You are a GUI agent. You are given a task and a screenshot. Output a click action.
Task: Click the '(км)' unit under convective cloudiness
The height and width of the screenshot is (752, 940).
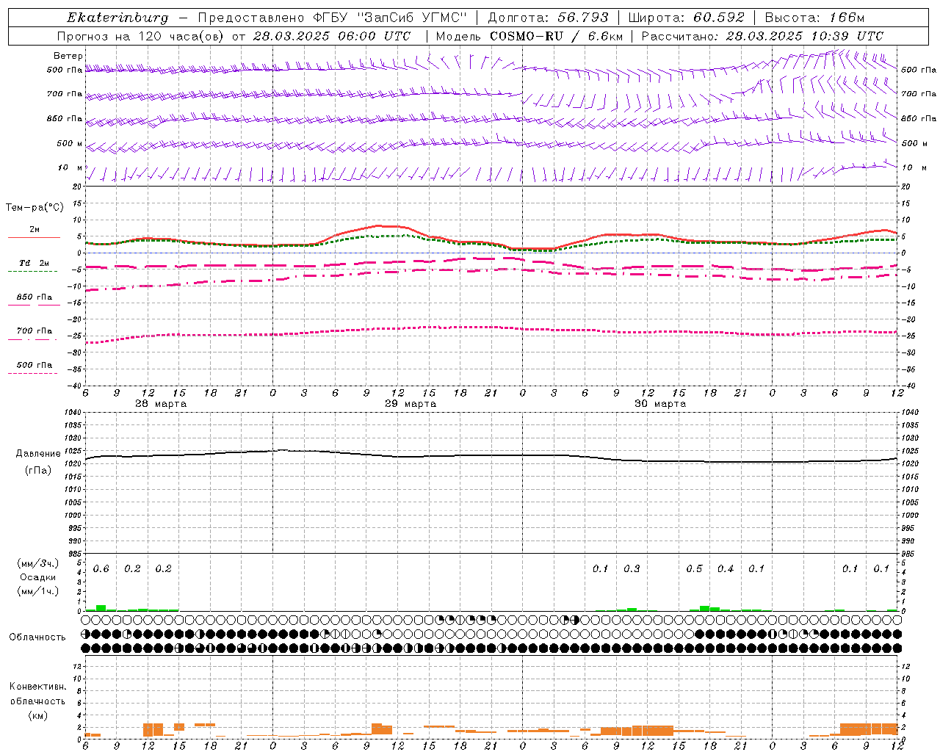coord(37,715)
